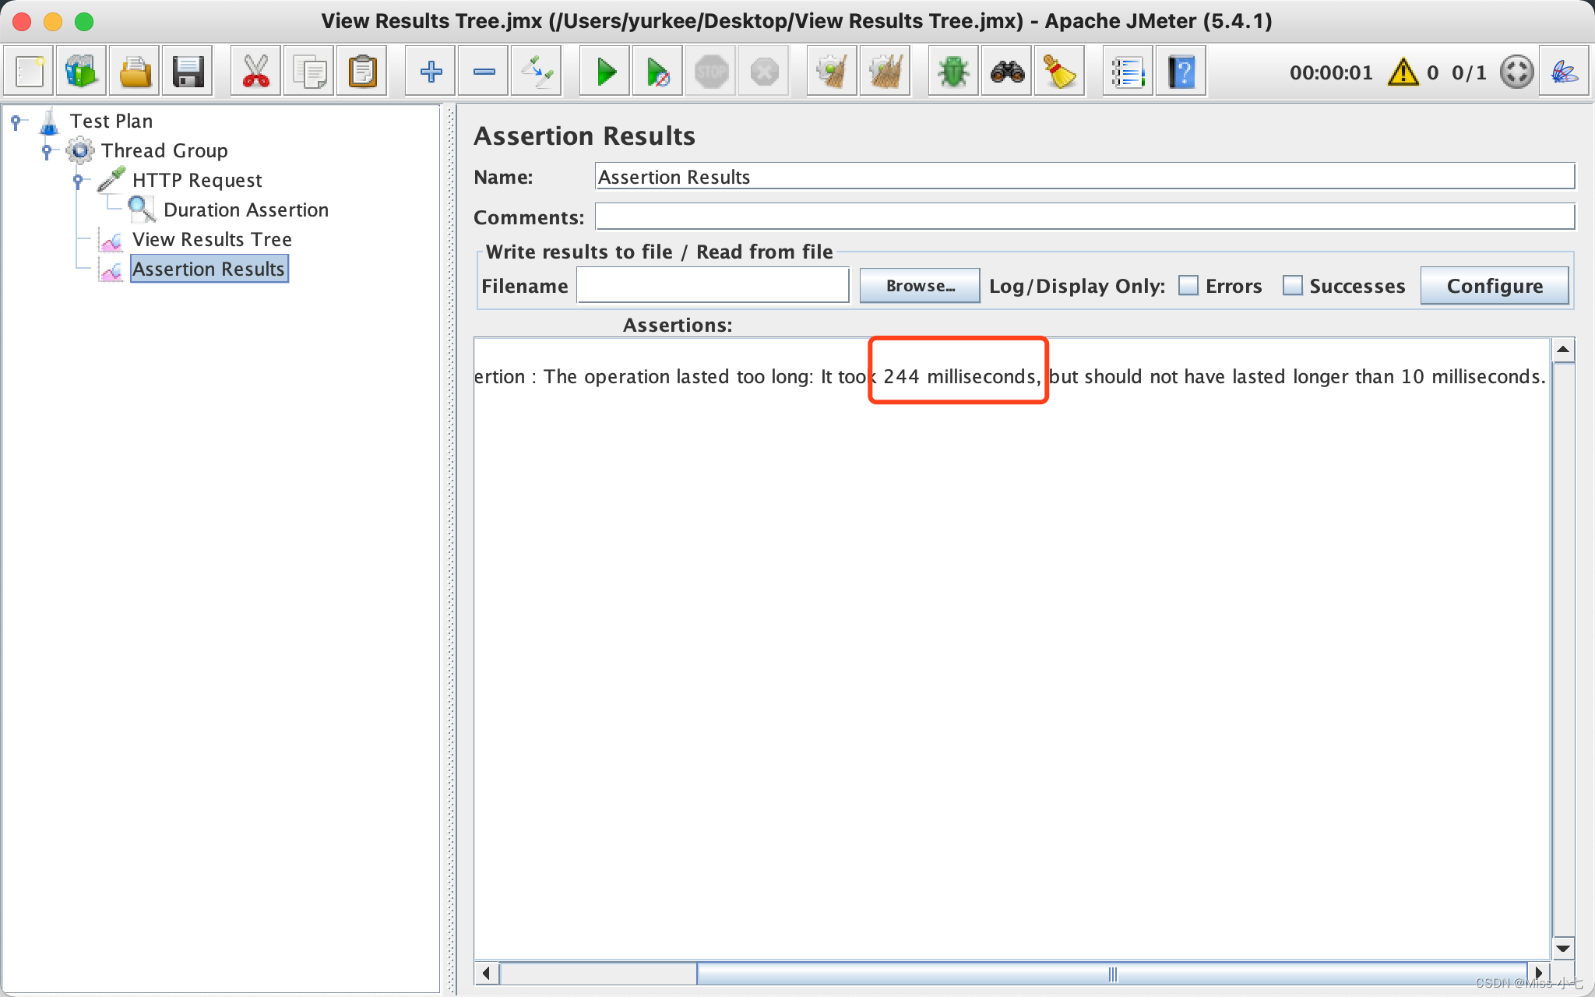The width and height of the screenshot is (1595, 997).
Task: Save the test plan with floppy icon
Action: coord(188,72)
